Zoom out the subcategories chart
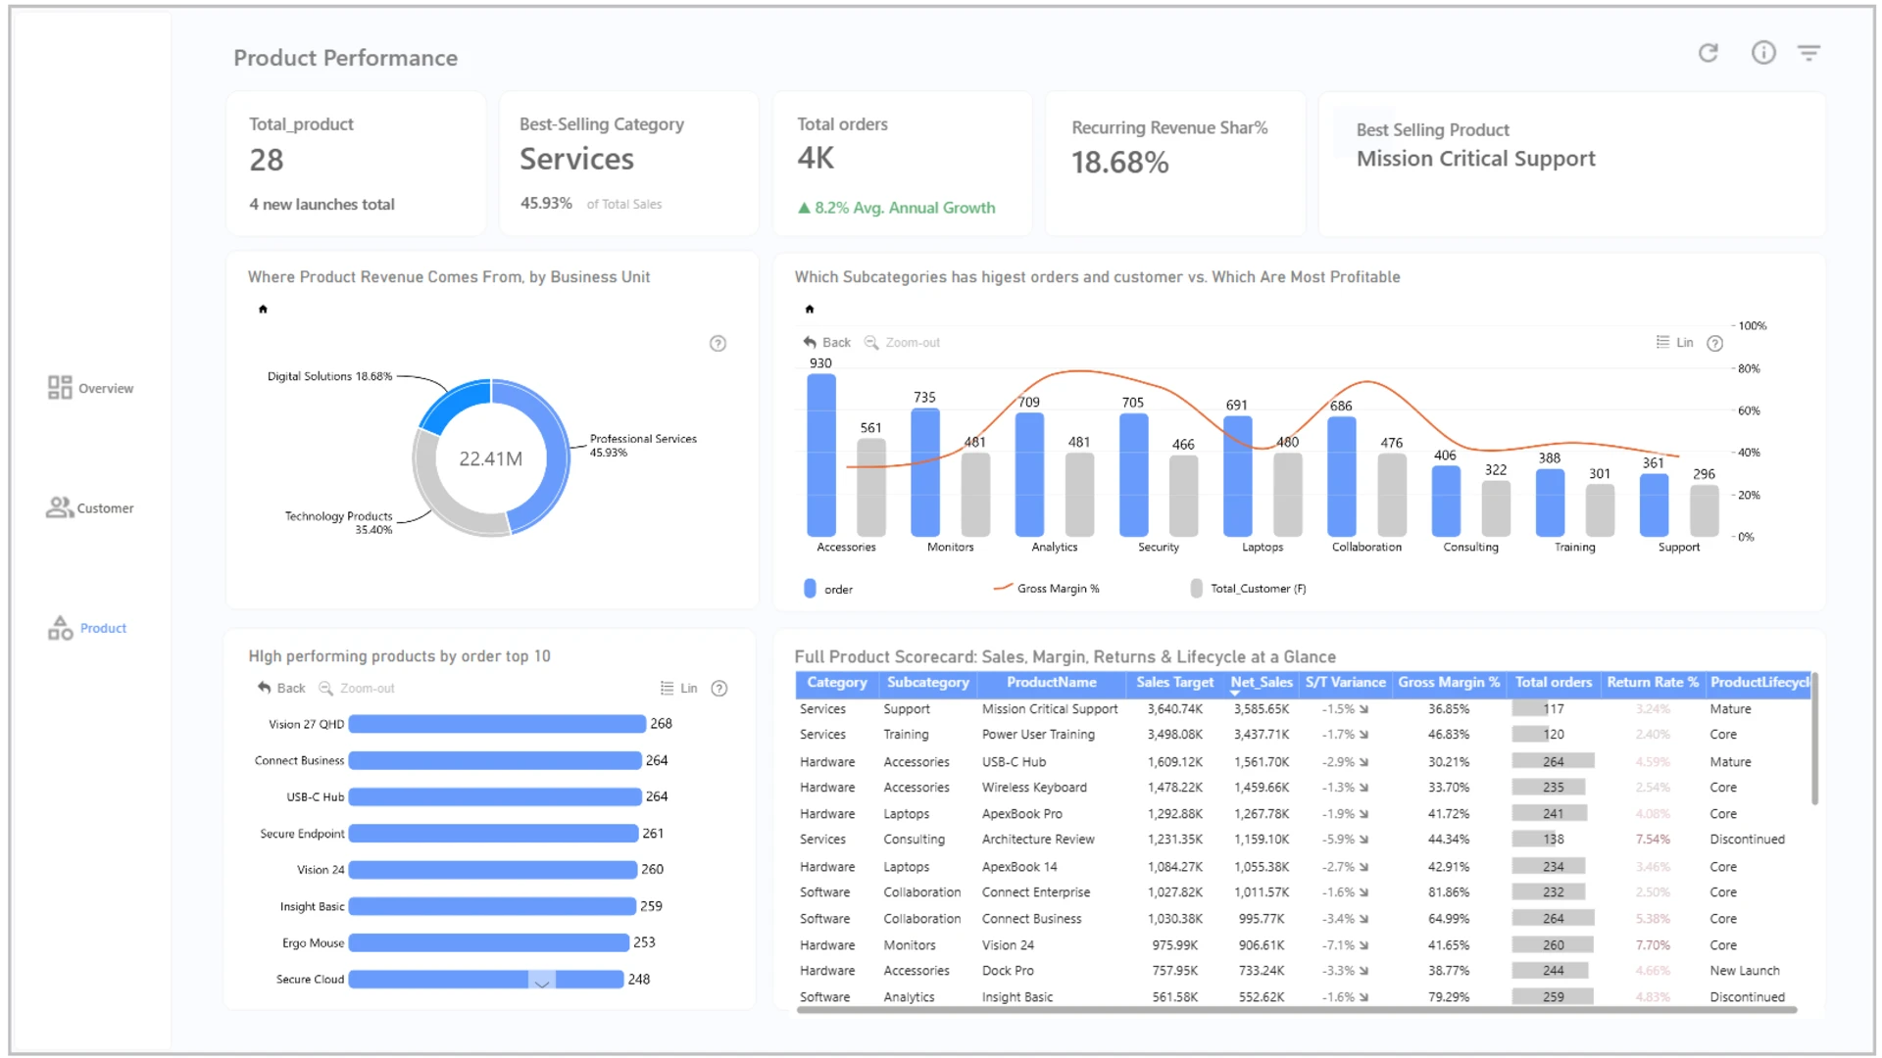1882x1058 pixels. [902, 343]
